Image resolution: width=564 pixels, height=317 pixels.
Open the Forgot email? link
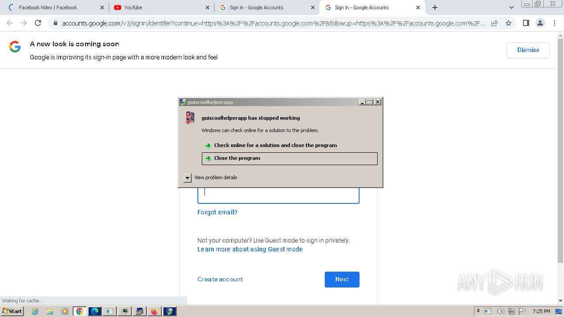217,212
